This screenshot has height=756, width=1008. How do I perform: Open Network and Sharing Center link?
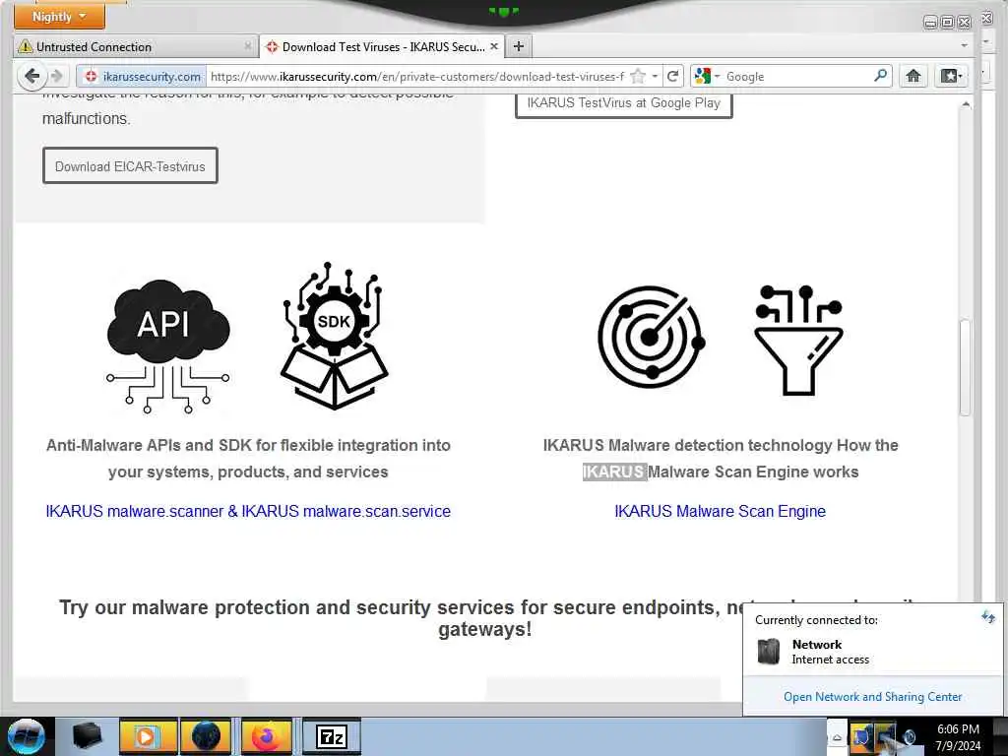(872, 697)
